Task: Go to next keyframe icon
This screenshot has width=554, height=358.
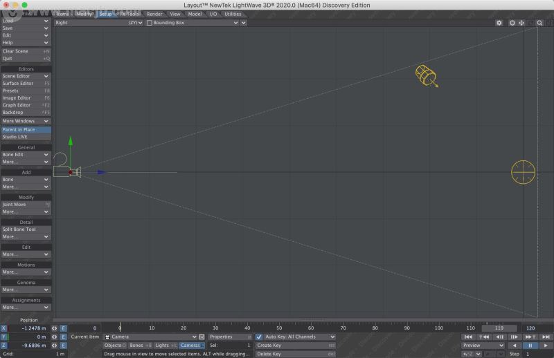Action: pos(530,337)
